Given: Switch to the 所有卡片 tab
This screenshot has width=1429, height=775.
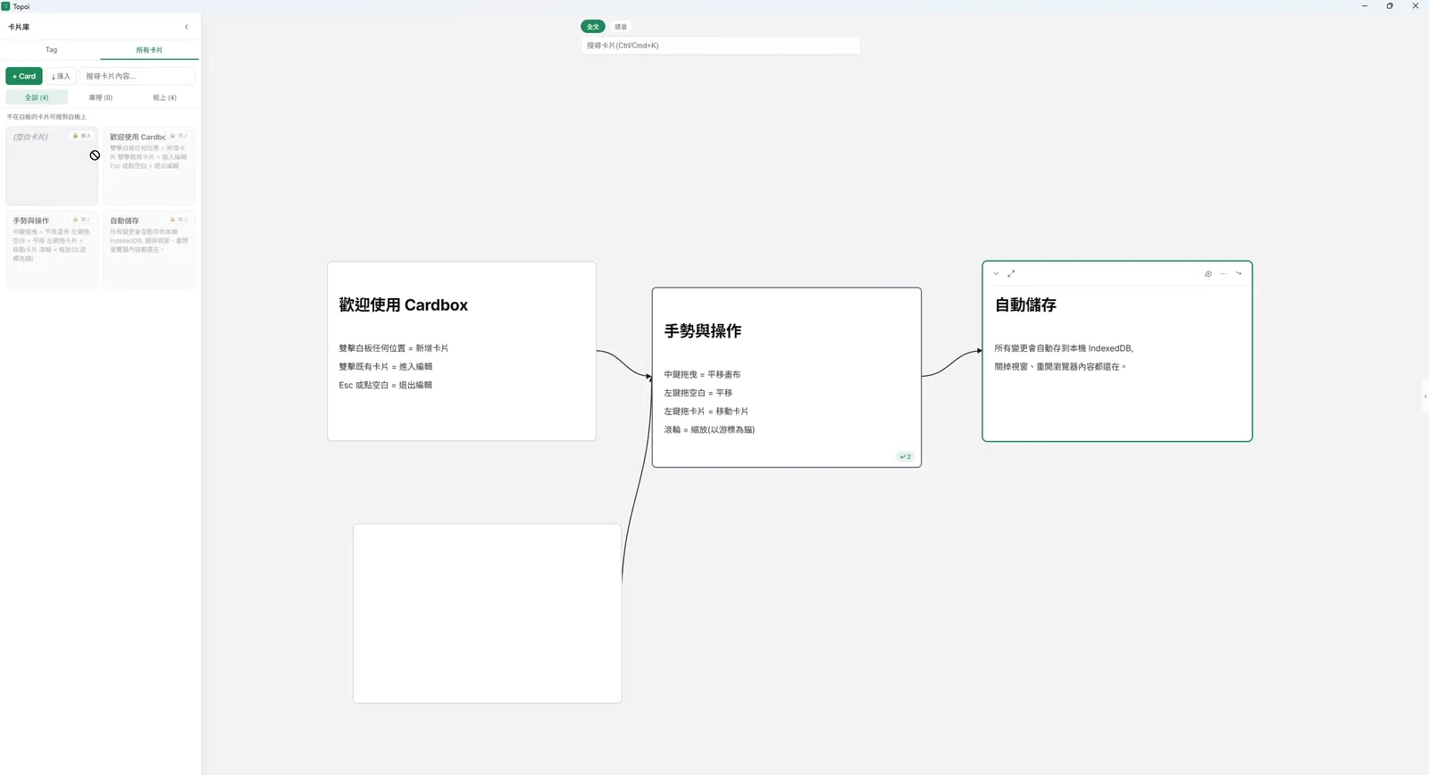Looking at the screenshot, I should pos(149,50).
